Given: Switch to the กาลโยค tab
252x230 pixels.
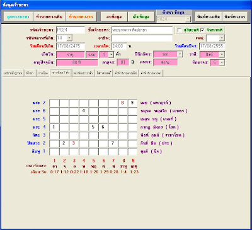Looking at the screenshot, I should [43, 73].
